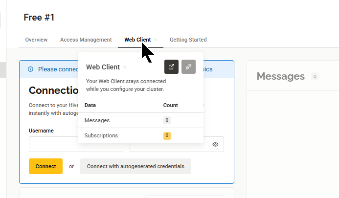Click status dot beside Web Client tab

[156, 40]
